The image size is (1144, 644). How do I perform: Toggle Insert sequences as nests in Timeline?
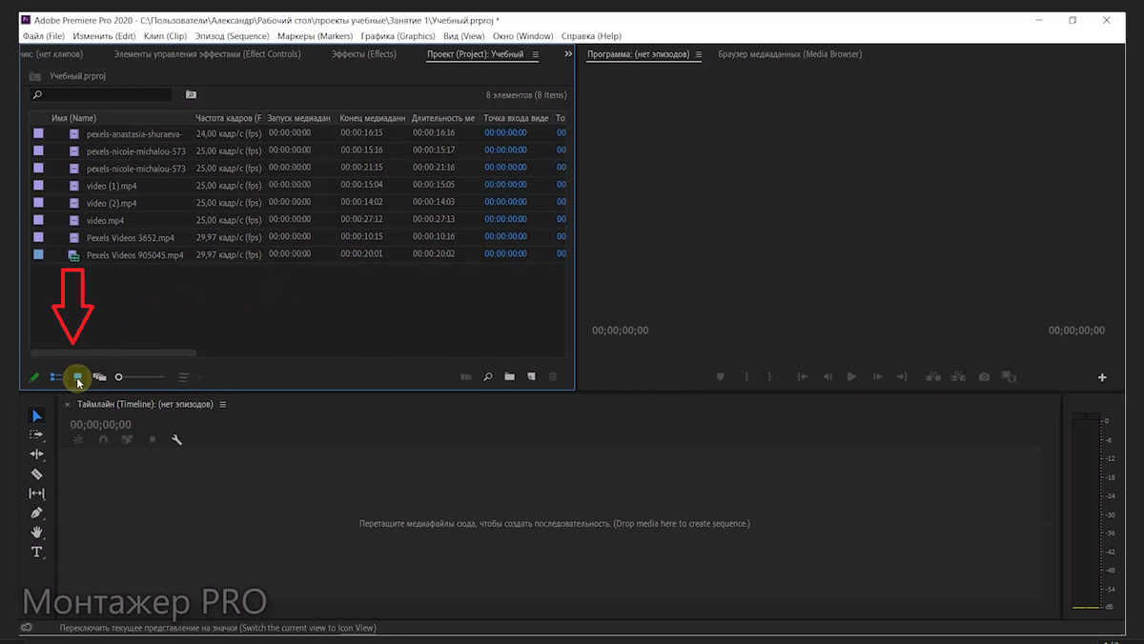78,440
